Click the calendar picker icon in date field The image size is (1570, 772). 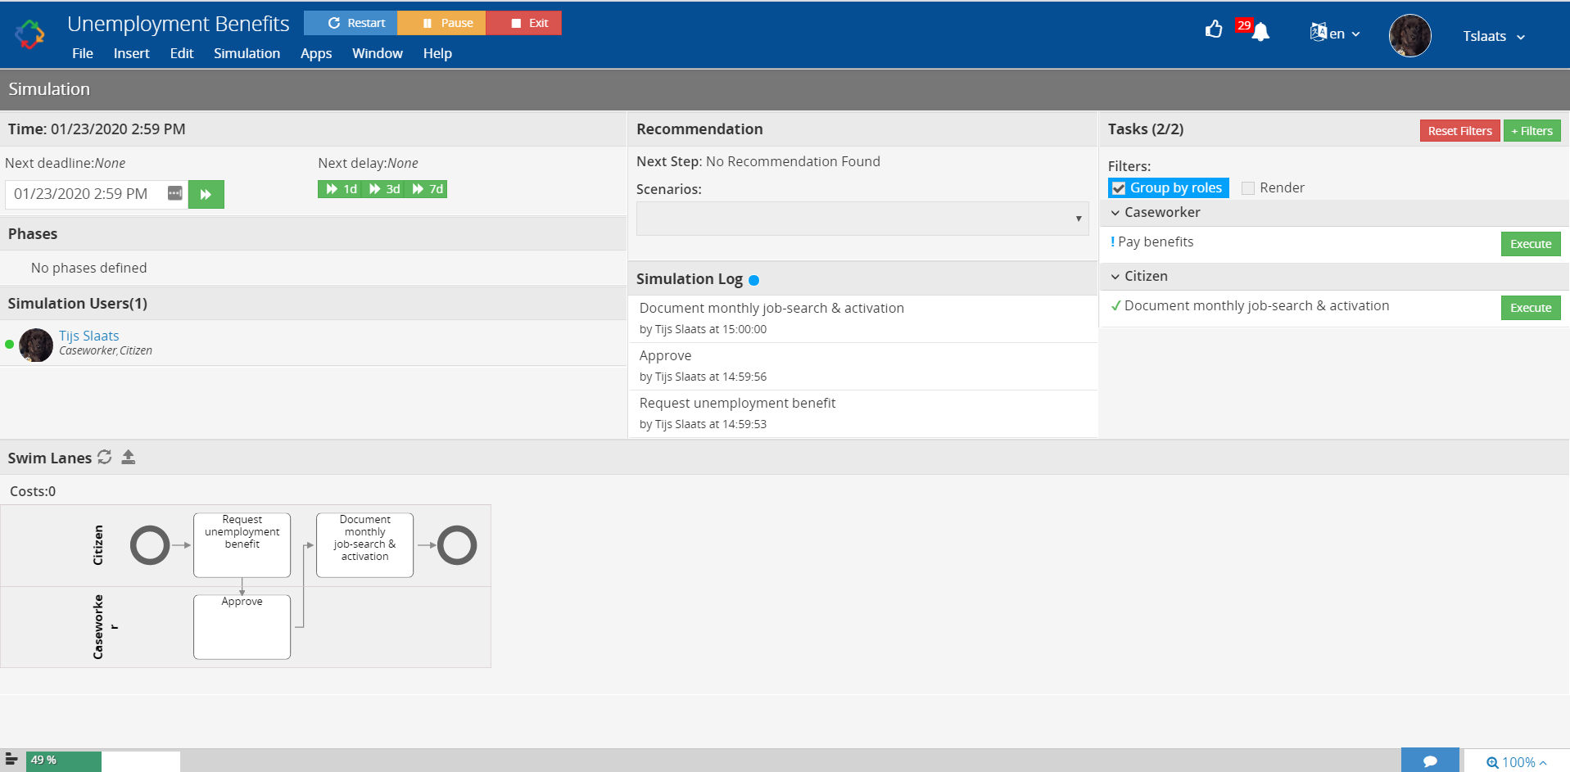click(174, 193)
